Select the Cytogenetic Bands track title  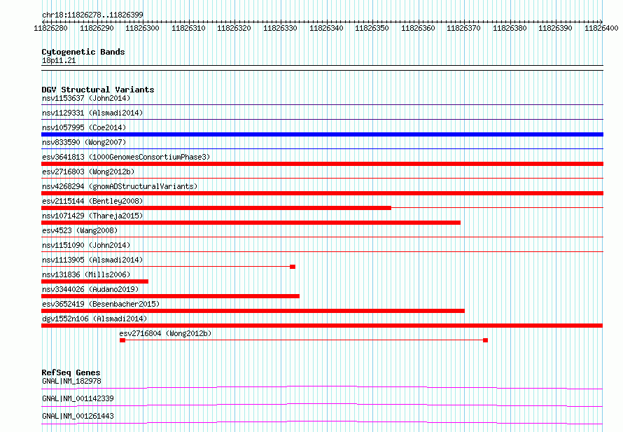coord(83,52)
